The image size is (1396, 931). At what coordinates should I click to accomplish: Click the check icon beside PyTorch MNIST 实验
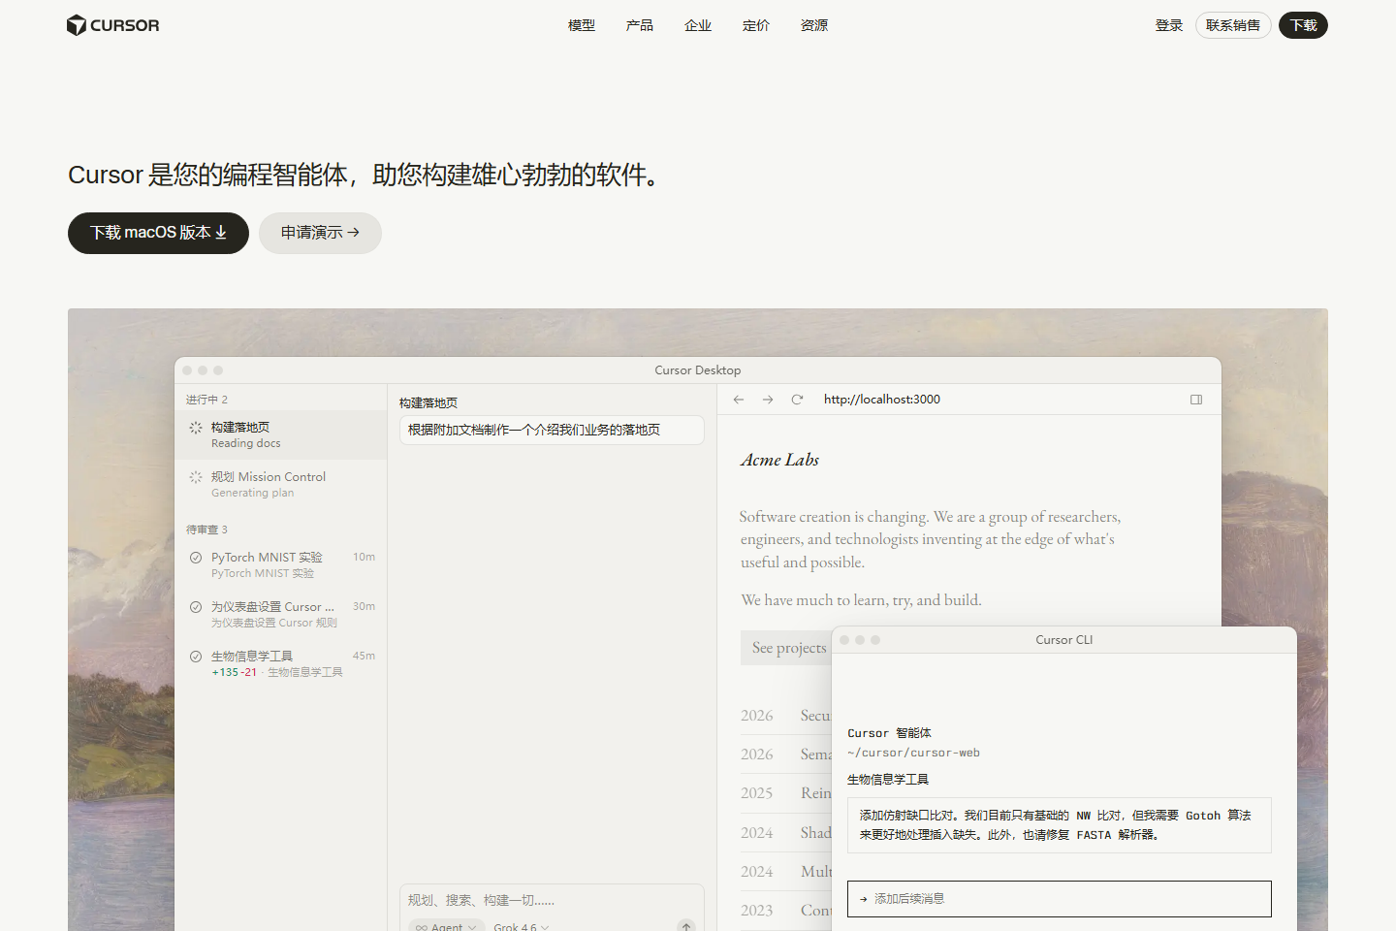(196, 558)
